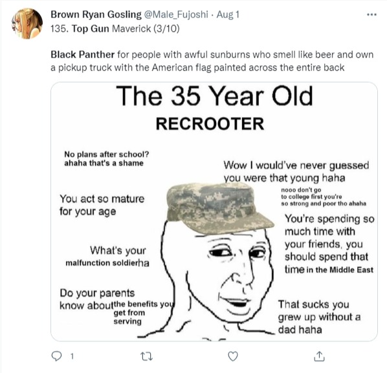
Task: Visit the @Male_Fujoshi handle
Action: [x=176, y=15]
